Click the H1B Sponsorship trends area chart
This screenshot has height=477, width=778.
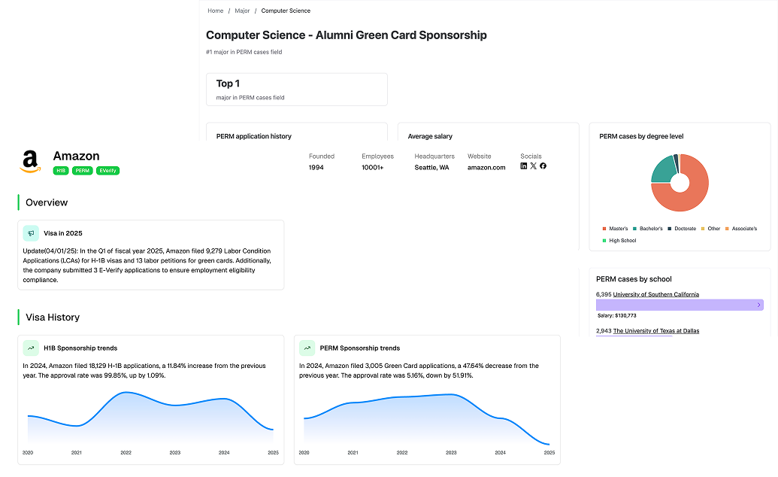[150, 418]
